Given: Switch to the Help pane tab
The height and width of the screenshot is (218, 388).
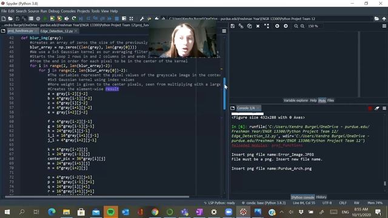Looking at the screenshot, I should coord(313,101).
